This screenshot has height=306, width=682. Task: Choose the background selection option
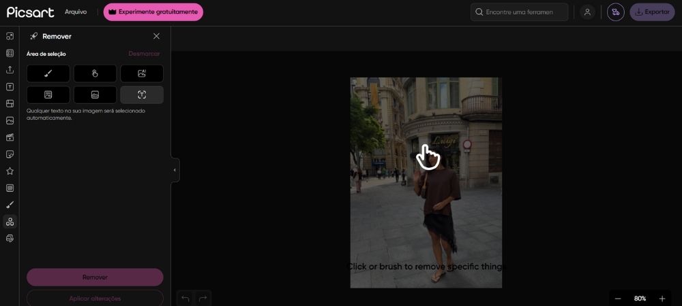coord(95,95)
